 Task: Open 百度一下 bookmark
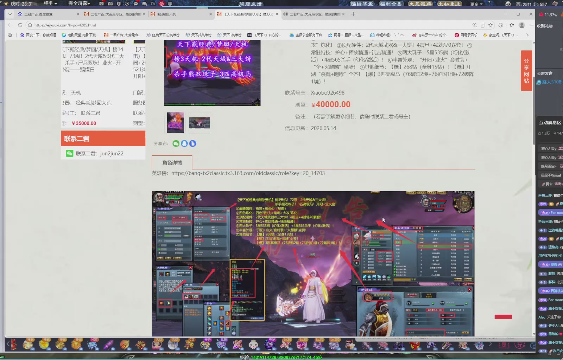38,35
